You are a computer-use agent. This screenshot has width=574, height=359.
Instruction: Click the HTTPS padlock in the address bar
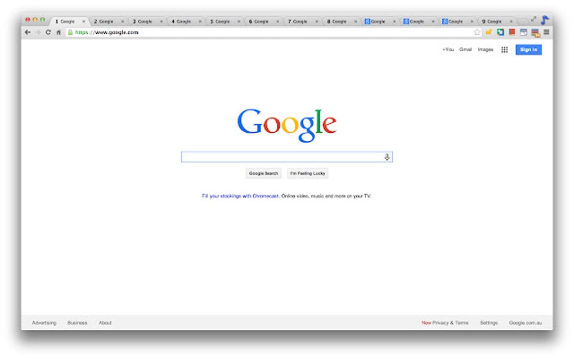pos(70,32)
